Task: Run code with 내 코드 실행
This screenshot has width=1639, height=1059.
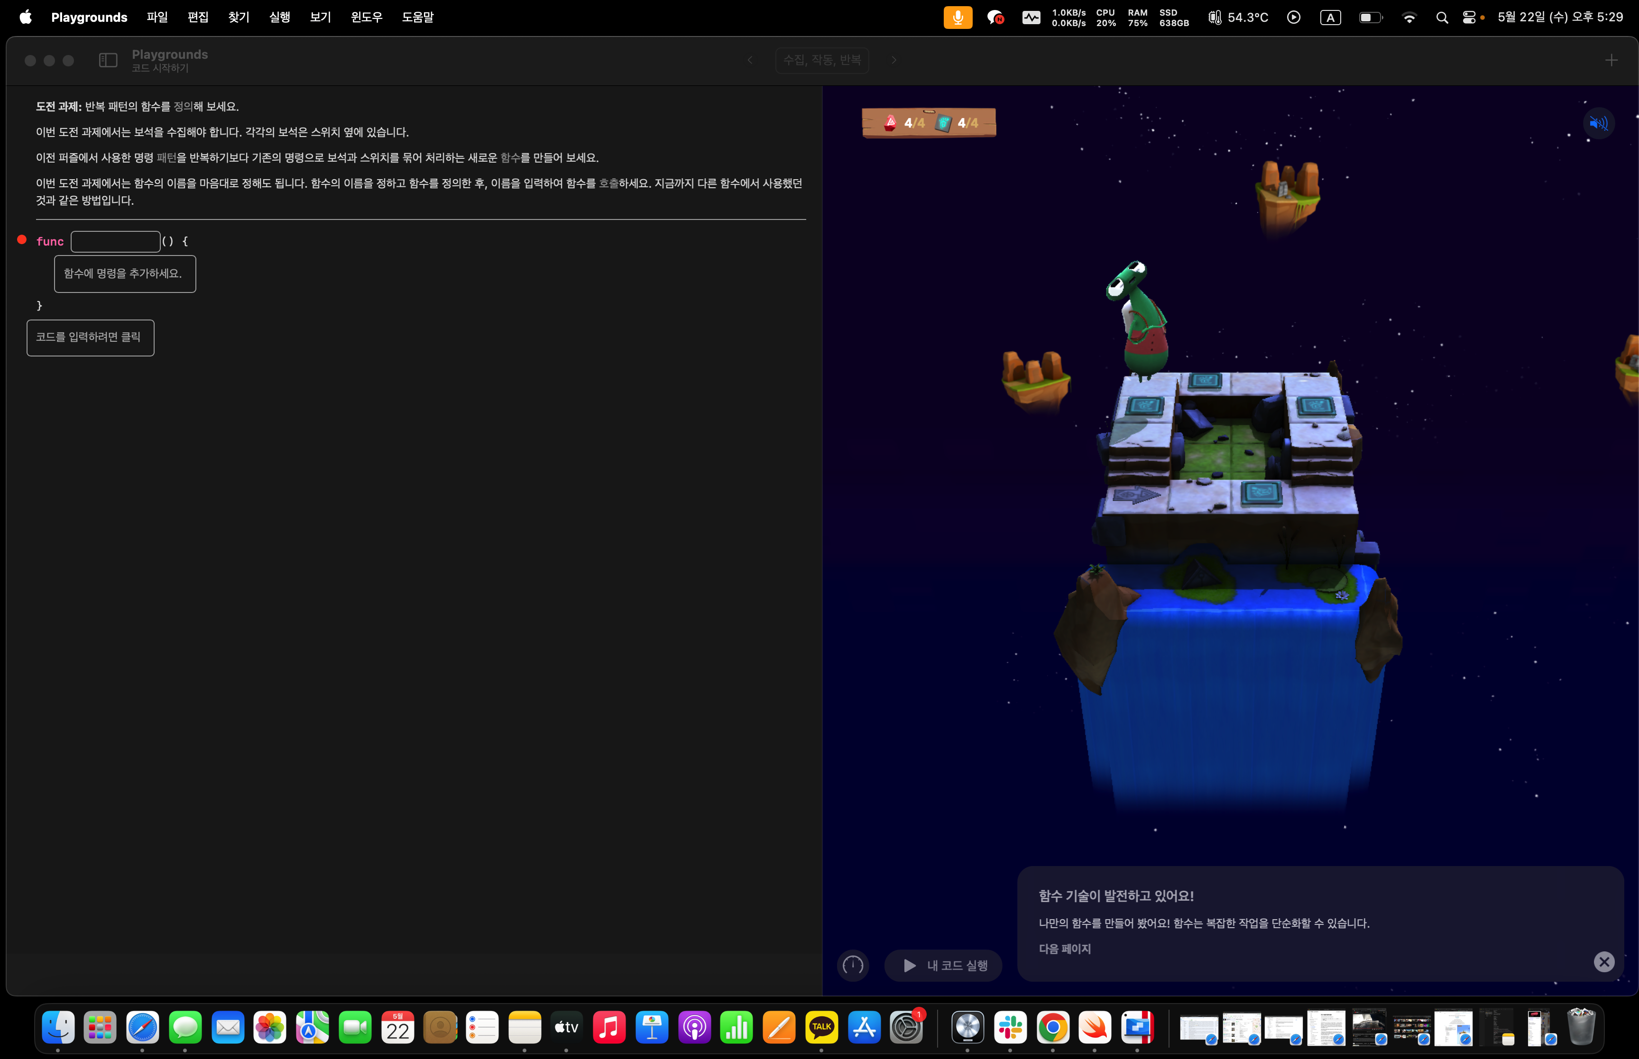Action: tap(943, 966)
